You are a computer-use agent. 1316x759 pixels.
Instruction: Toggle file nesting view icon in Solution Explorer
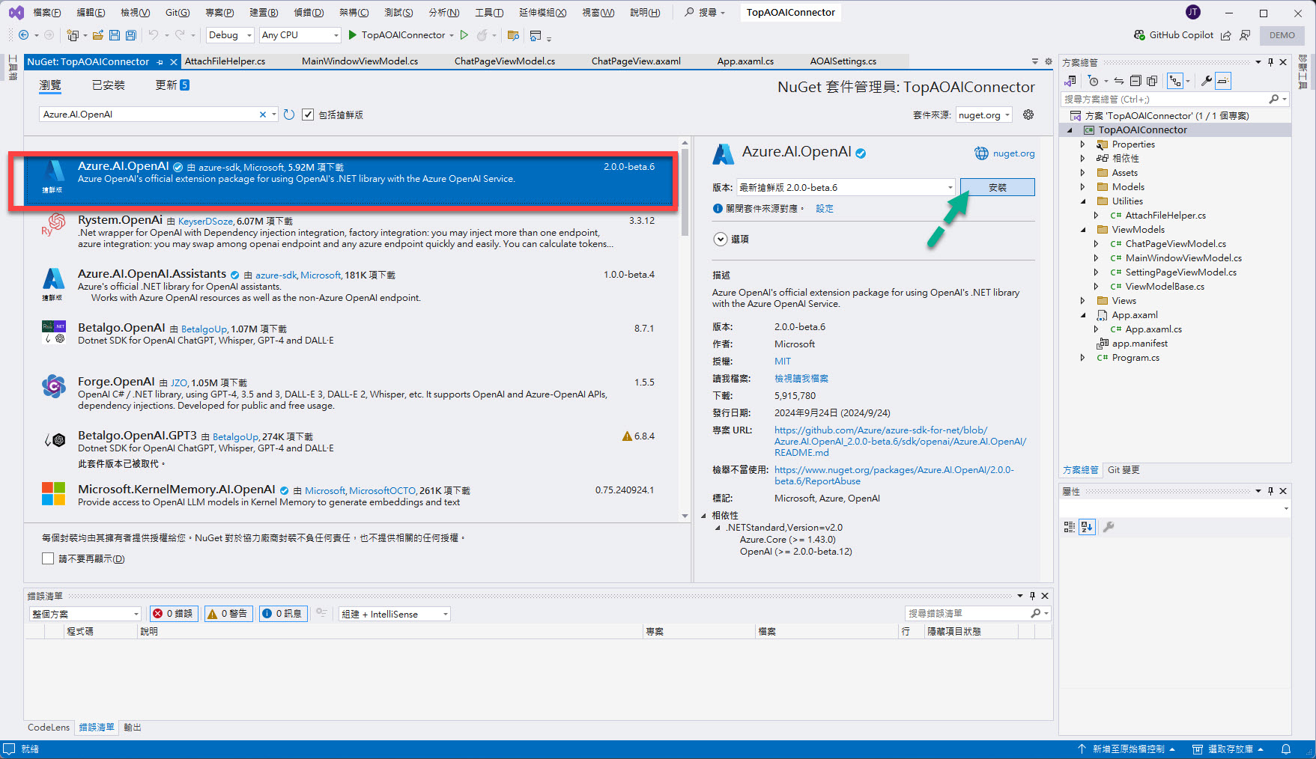(1174, 81)
